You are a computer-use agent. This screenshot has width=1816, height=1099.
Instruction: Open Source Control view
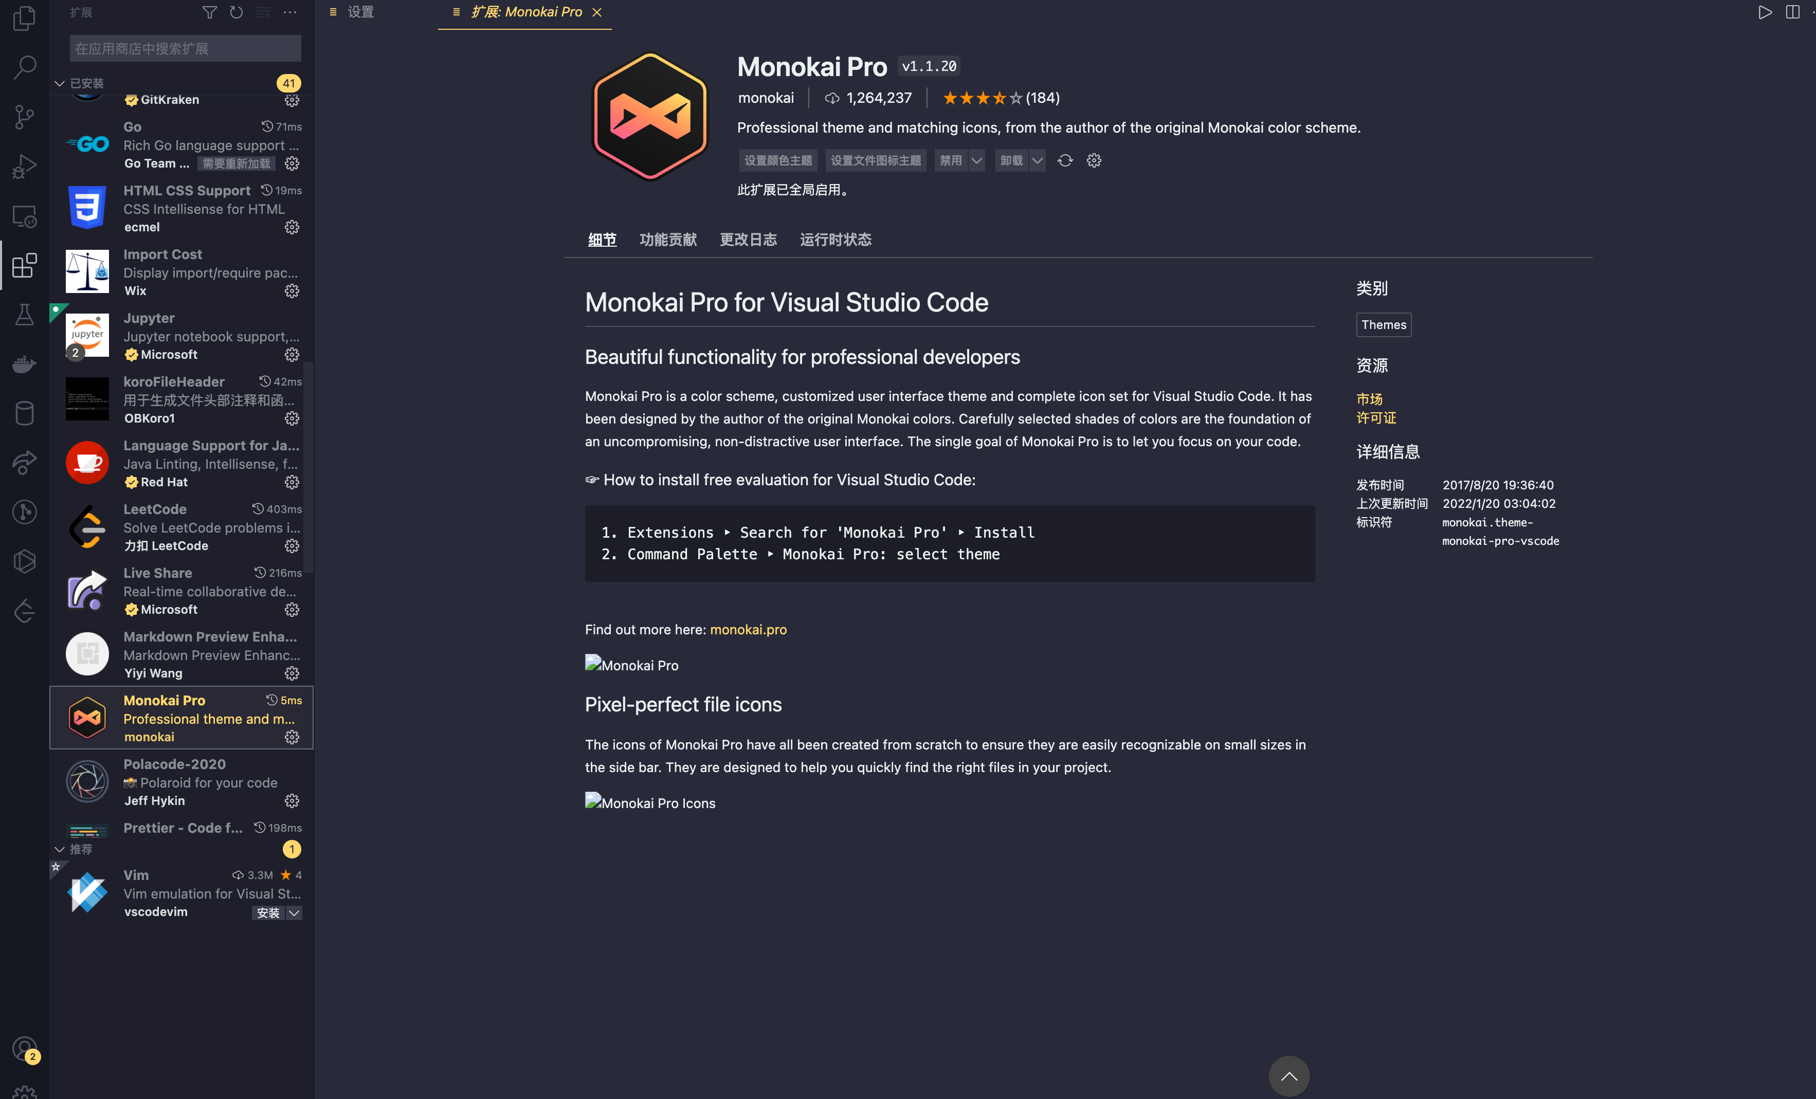click(24, 116)
